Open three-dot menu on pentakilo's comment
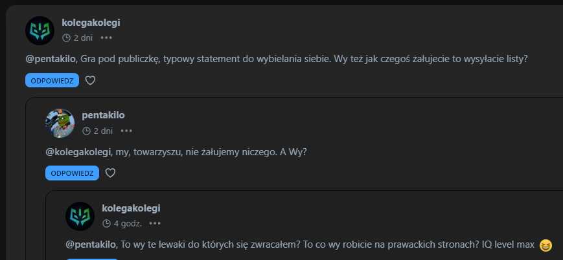This screenshot has height=260, width=563. 126,131
